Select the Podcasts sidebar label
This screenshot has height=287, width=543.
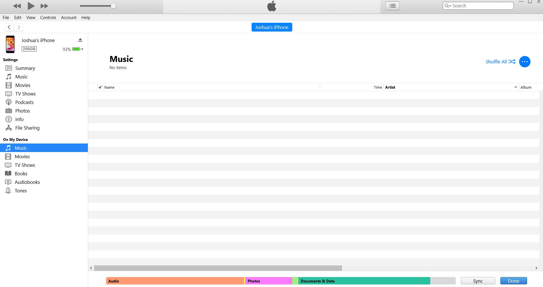click(x=24, y=102)
